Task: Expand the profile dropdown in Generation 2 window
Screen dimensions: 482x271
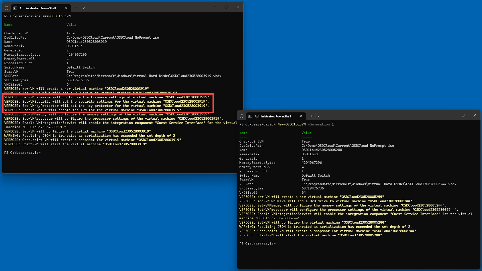Action: tap(84, 8)
